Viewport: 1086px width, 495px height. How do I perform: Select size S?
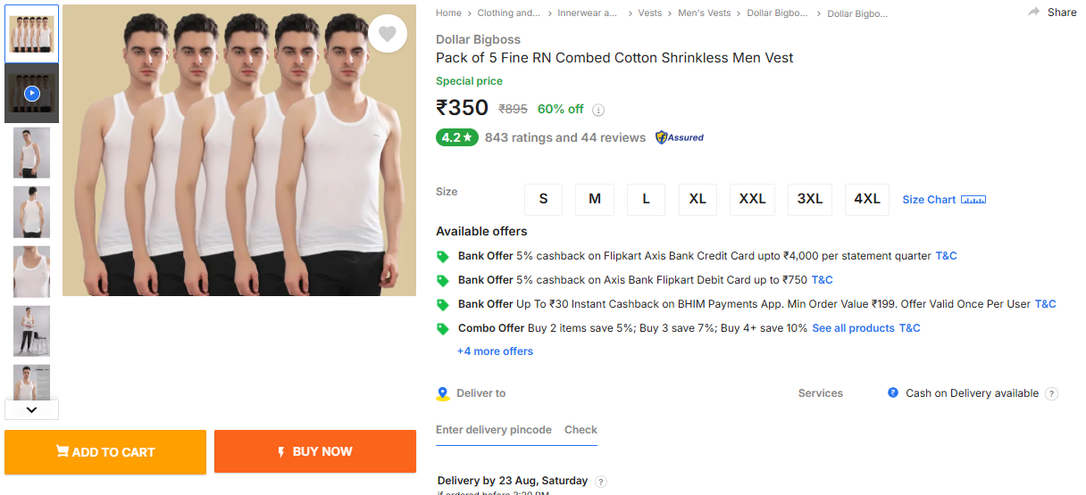click(543, 199)
